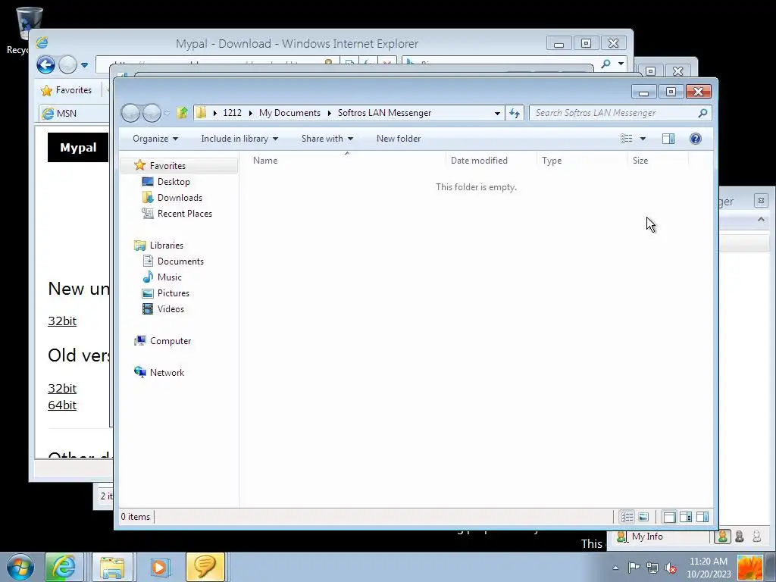Screen dimensions: 776x582
Task: Open Recent Places in the navigation pane
Action: coord(185,213)
